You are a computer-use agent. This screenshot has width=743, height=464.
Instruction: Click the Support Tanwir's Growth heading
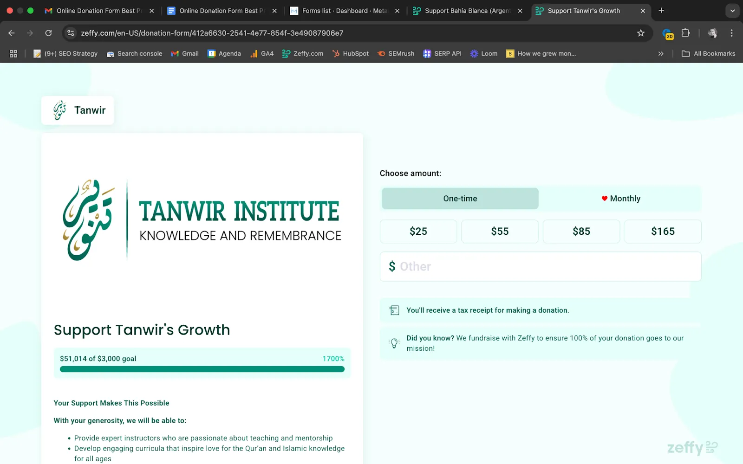(x=142, y=330)
